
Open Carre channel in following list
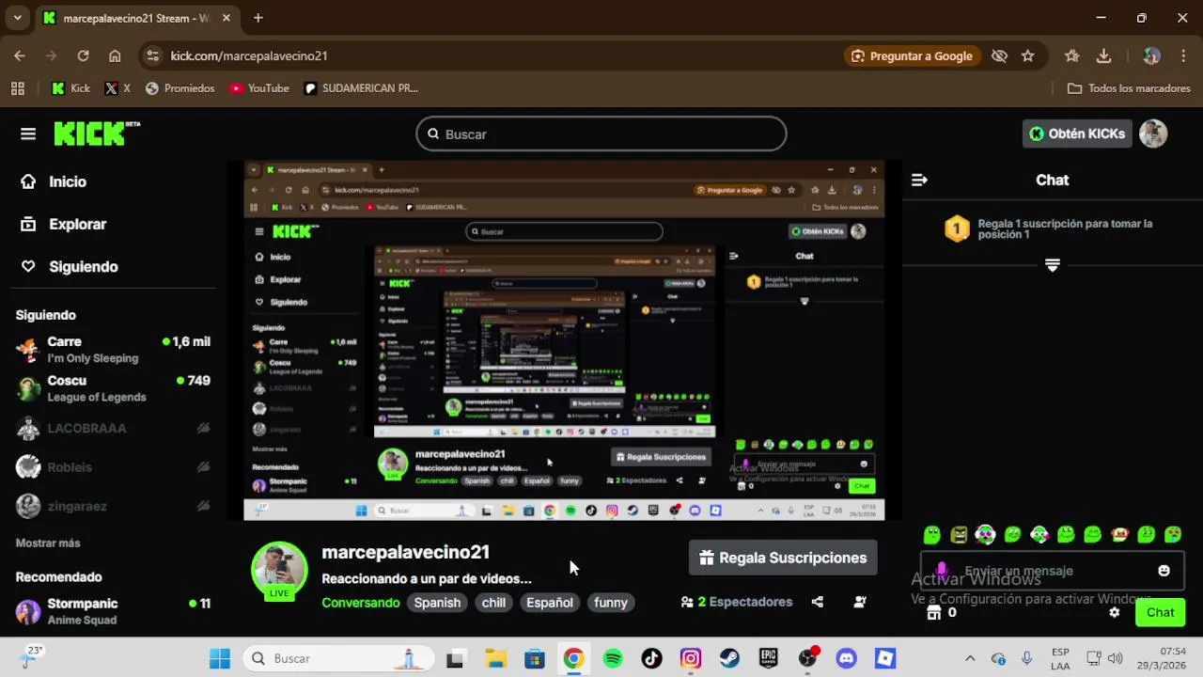coord(113,349)
